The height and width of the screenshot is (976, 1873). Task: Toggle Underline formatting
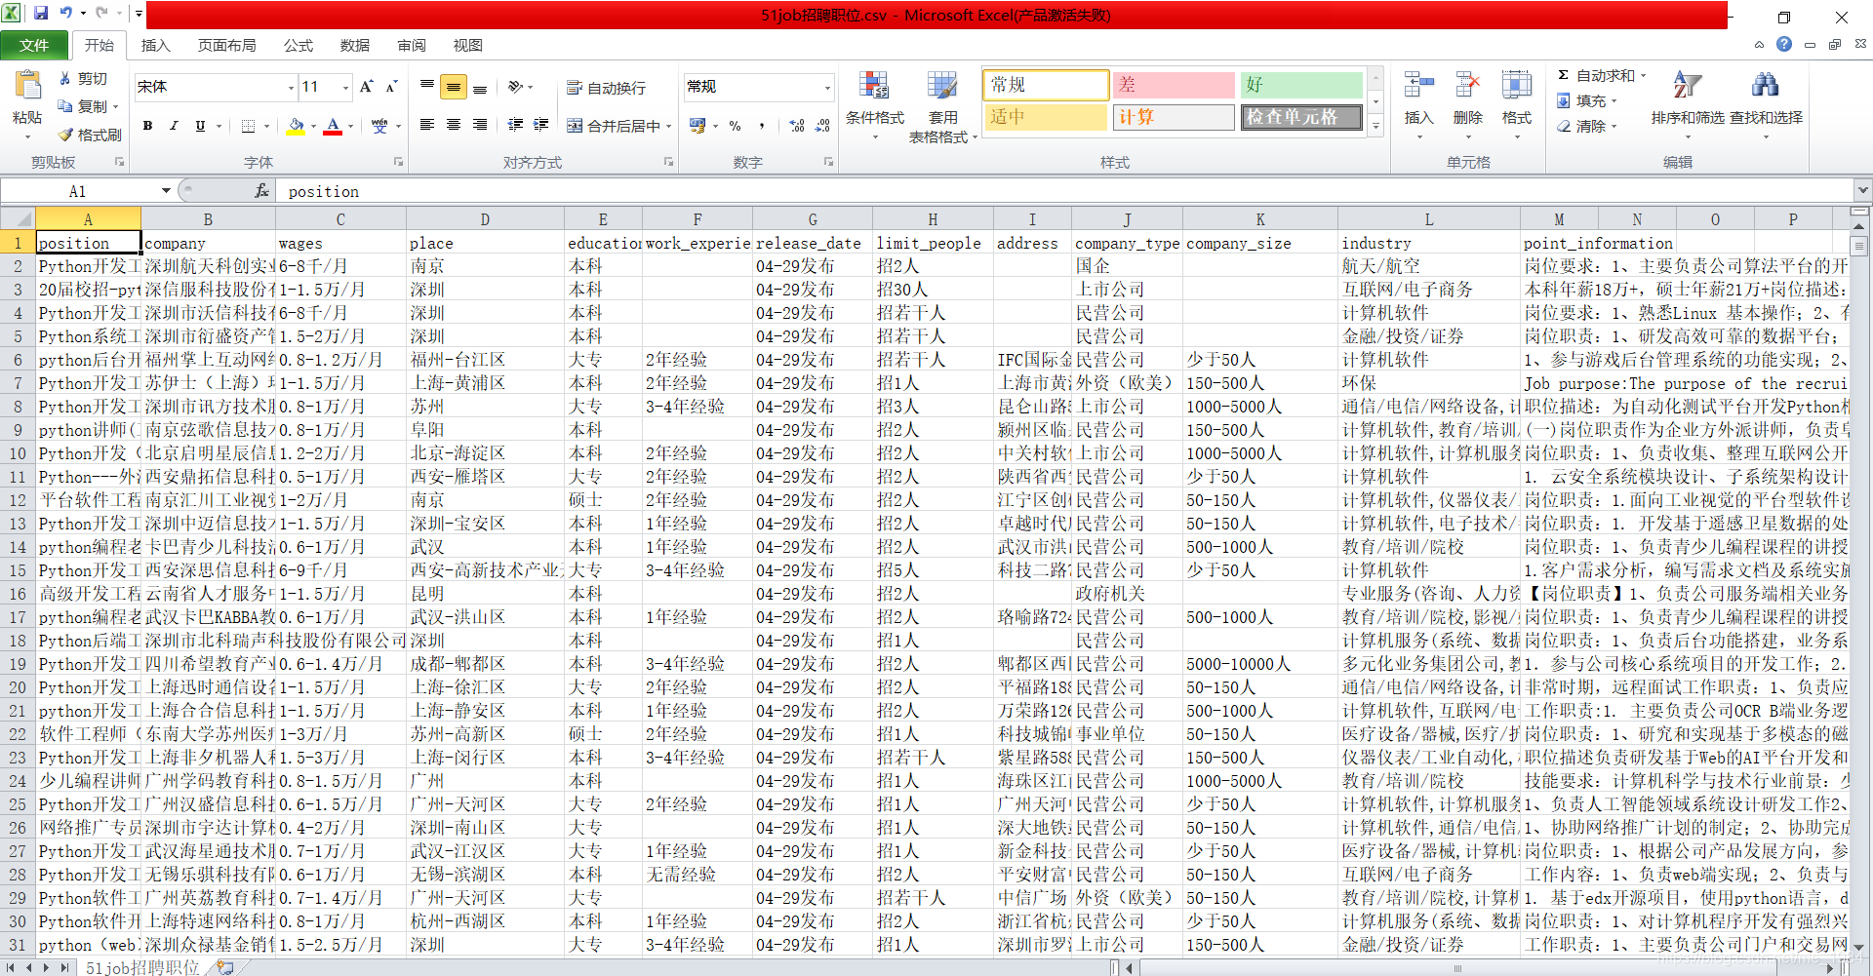pos(200,126)
